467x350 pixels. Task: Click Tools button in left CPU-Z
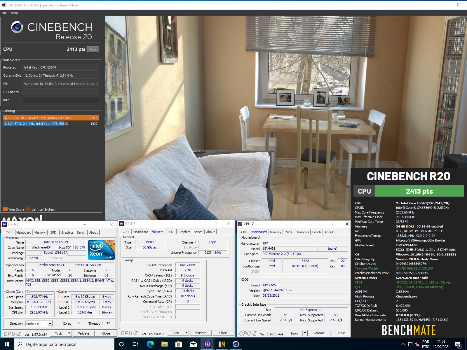tap(59, 333)
